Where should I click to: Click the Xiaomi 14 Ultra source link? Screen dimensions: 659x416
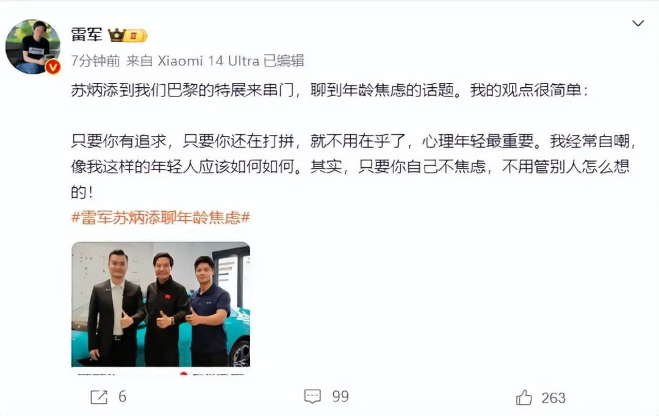tap(208, 61)
